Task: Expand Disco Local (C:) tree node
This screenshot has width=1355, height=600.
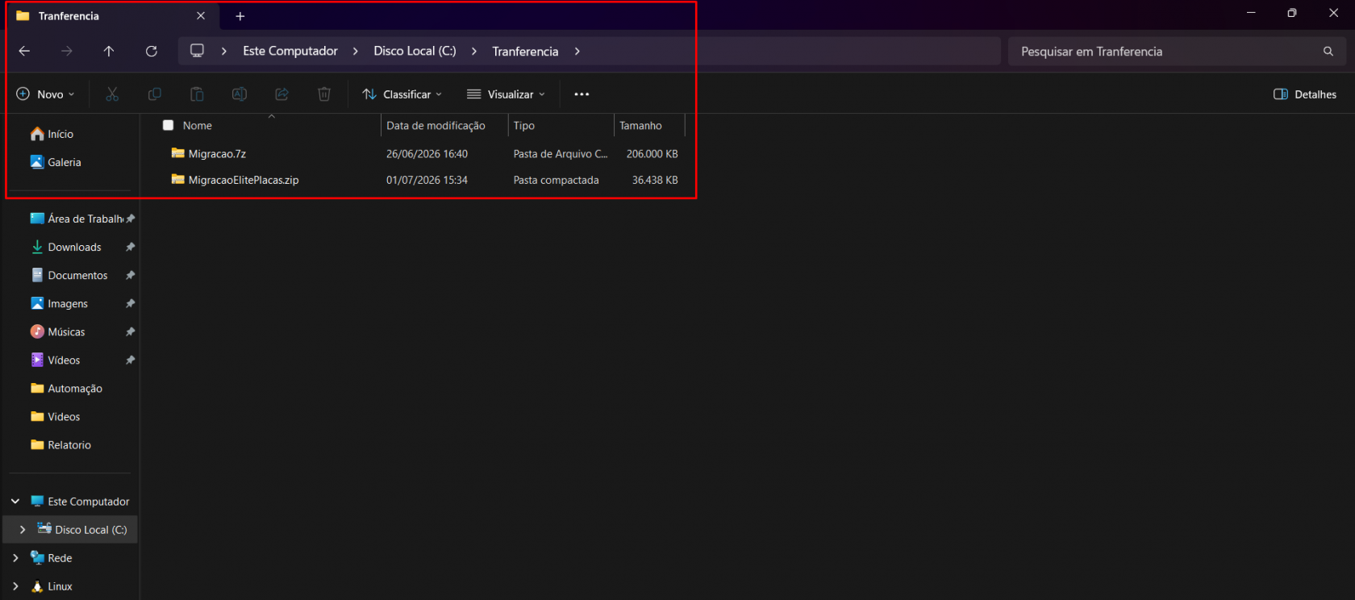Action: tap(23, 529)
